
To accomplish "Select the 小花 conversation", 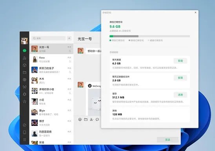I will [x=51, y=102].
